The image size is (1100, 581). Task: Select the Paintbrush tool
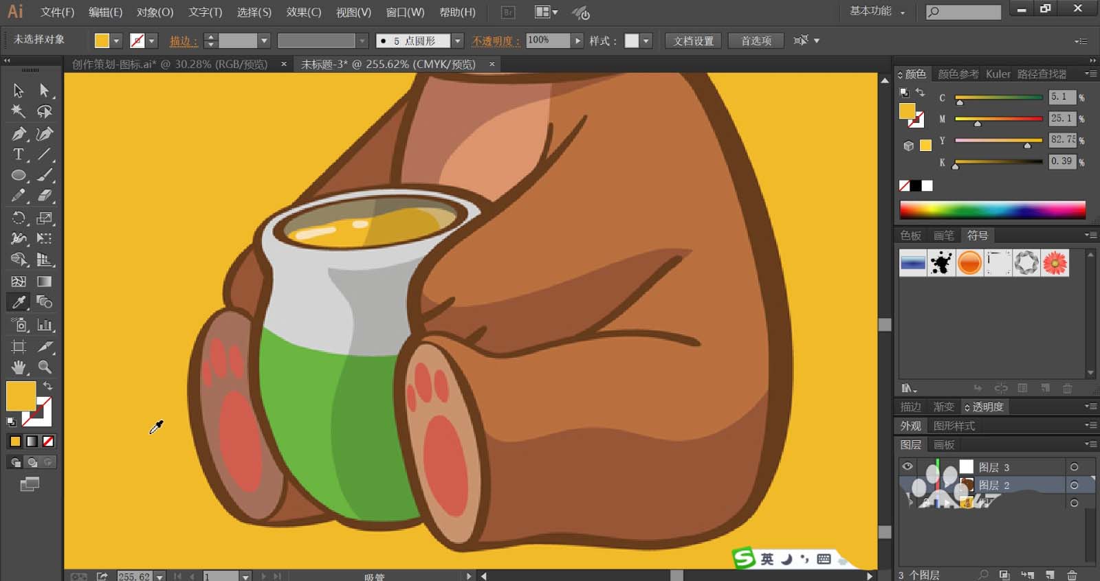(x=45, y=175)
